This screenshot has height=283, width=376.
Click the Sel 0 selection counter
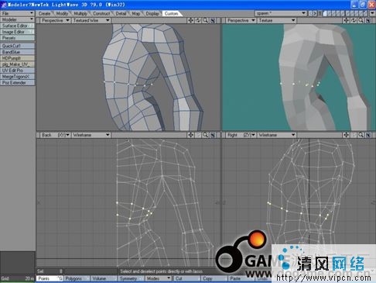[50, 271]
